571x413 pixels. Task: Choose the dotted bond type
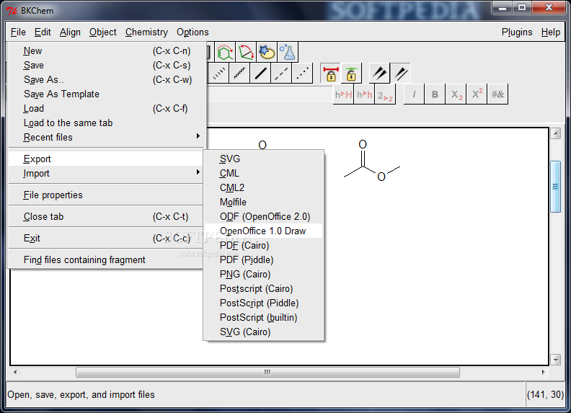pos(302,74)
